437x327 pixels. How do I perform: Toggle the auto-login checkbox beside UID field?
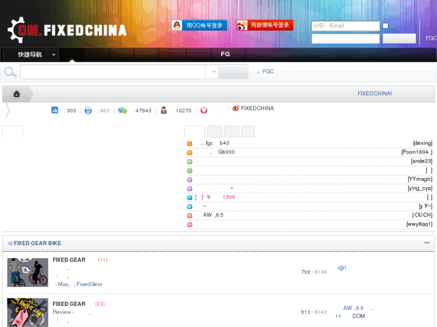(x=385, y=26)
